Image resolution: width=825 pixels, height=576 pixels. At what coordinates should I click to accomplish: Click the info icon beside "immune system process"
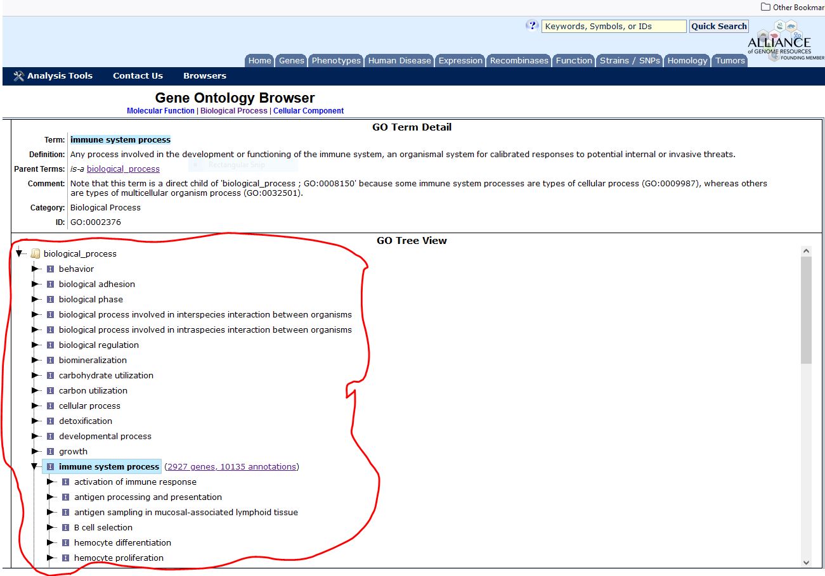pos(50,466)
